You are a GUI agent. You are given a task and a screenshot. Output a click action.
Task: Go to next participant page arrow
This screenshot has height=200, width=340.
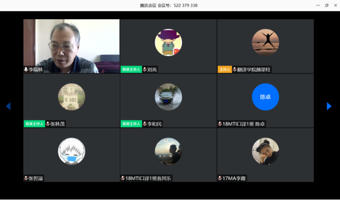pos(329,106)
